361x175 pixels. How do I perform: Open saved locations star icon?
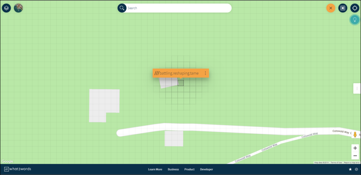(350, 169)
